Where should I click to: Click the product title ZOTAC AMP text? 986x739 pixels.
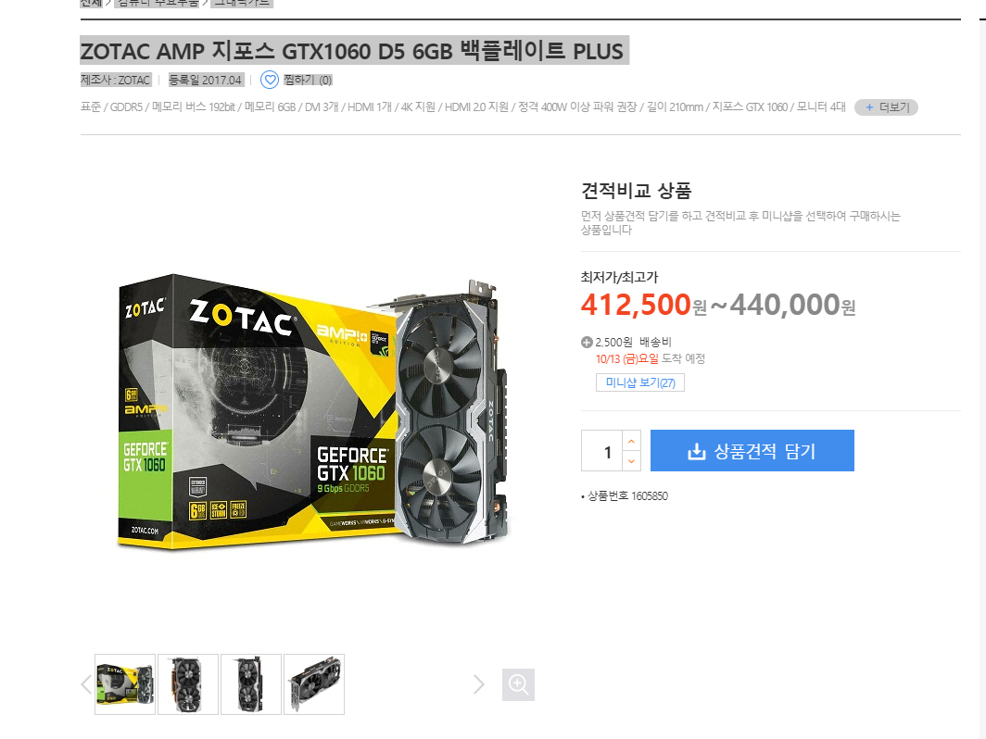[x=354, y=50]
